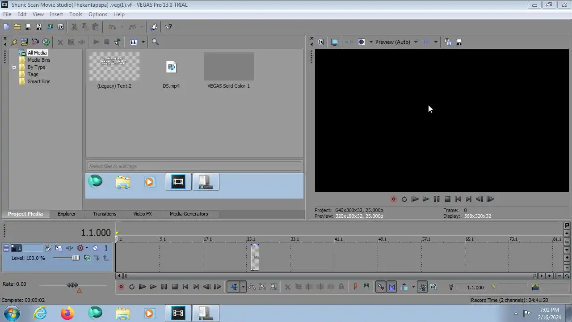Click the Remove unused media lightning icon

pyautogui.click(x=14, y=42)
